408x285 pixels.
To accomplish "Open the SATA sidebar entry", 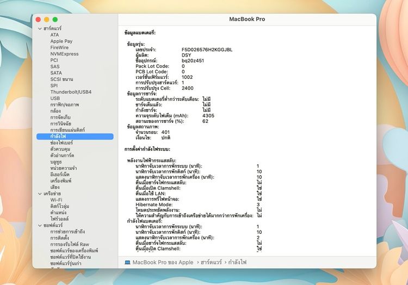I will pos(56,73).
